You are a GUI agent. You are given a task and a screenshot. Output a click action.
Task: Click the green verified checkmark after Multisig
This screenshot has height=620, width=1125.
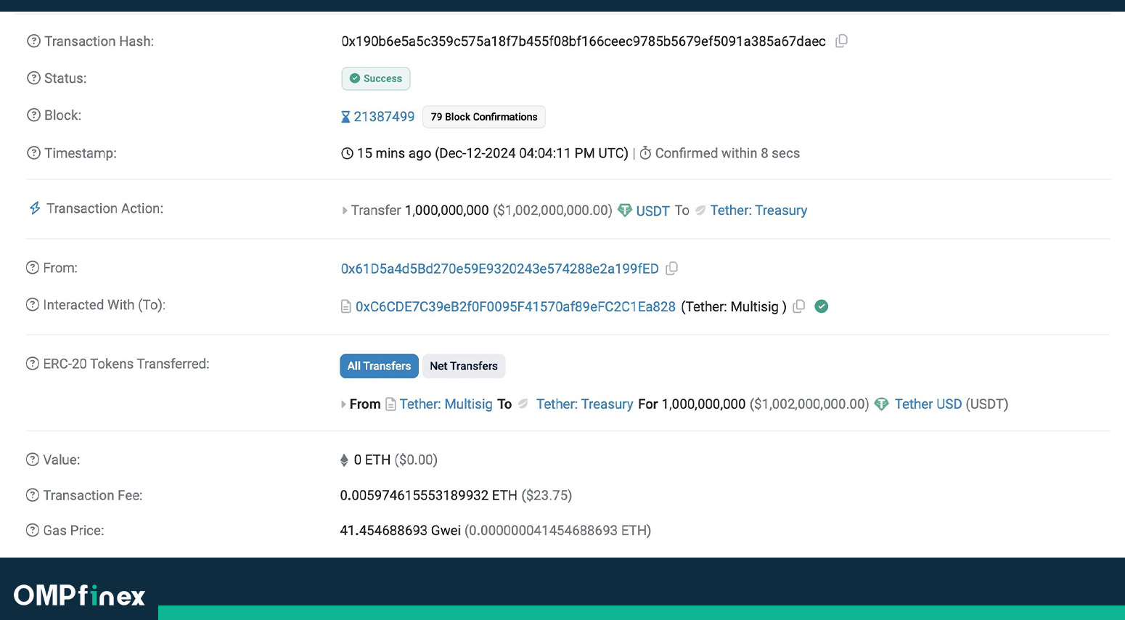[x=822, y=306]
